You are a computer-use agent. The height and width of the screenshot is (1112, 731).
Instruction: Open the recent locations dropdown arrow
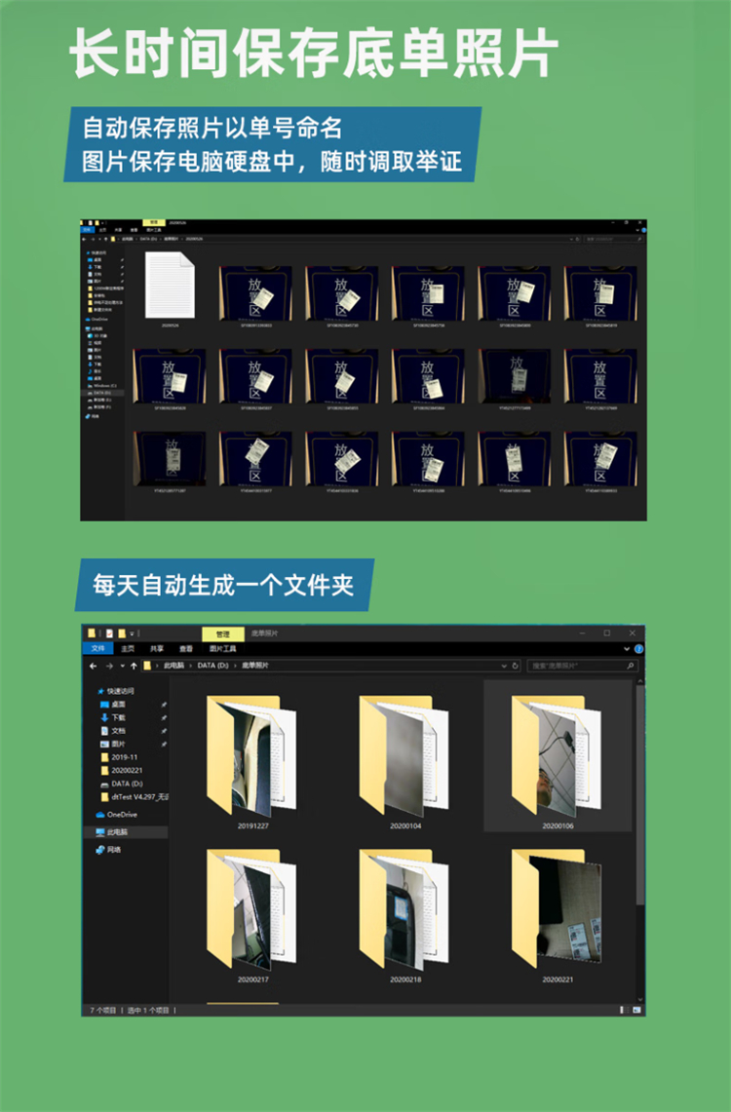121,666
